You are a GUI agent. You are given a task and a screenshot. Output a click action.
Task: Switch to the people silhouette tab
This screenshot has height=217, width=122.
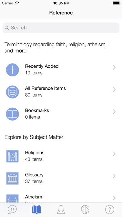[61, 209]
